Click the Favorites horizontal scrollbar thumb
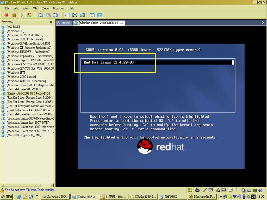 pos(22,185)
